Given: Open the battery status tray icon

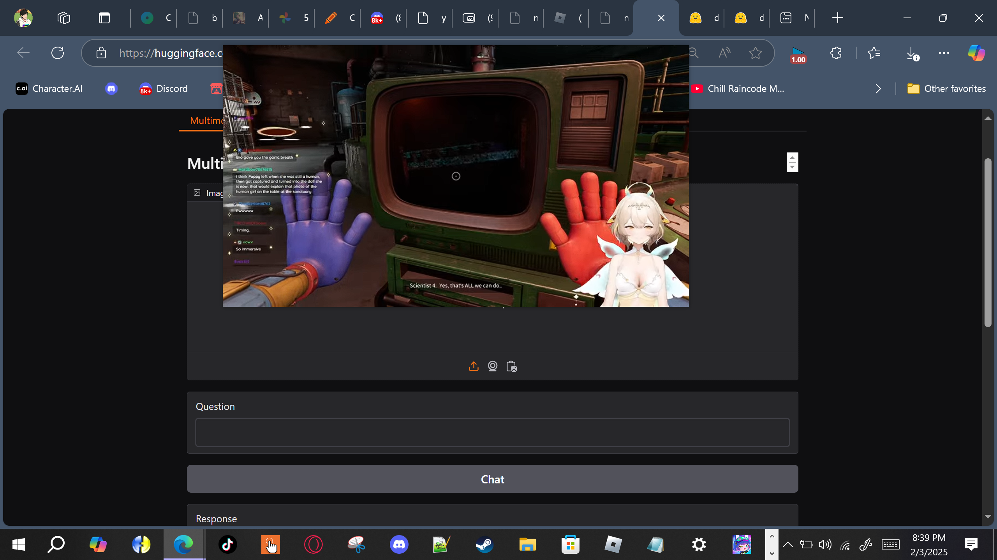Looking at the screenshot, I should pos(806,544).
